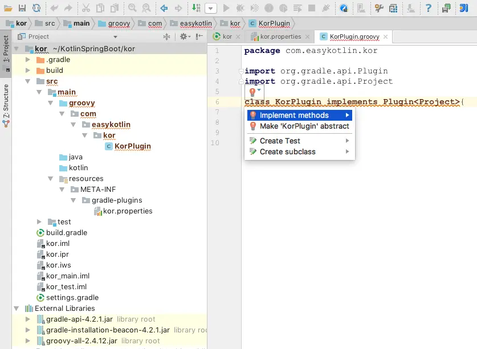Select the java folder in tree
The height and width of the screenshot is (349, 477).
(x=71, y=157)
